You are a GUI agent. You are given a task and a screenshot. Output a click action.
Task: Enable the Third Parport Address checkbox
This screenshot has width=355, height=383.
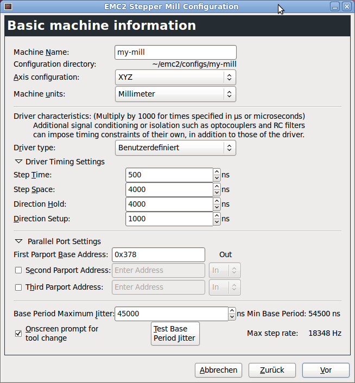pyautogui.click(x=18, y=288)
